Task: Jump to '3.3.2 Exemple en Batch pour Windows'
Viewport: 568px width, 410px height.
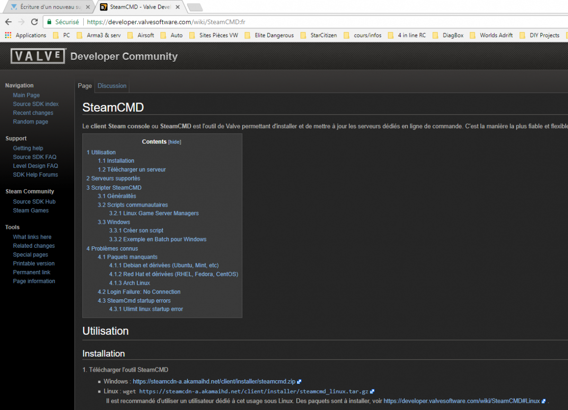Action: pyautogui.click(x=158, y=239)
